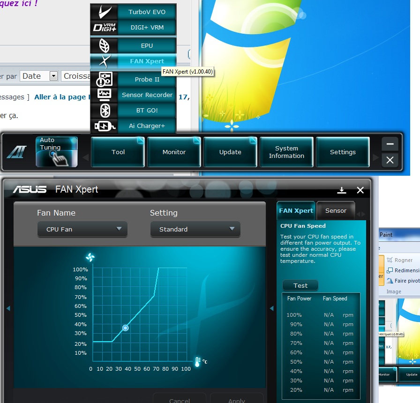Image resolution: width=420 pixels, height=403 pixels.
Task: Open the System Information button
Action: point(286,152)
